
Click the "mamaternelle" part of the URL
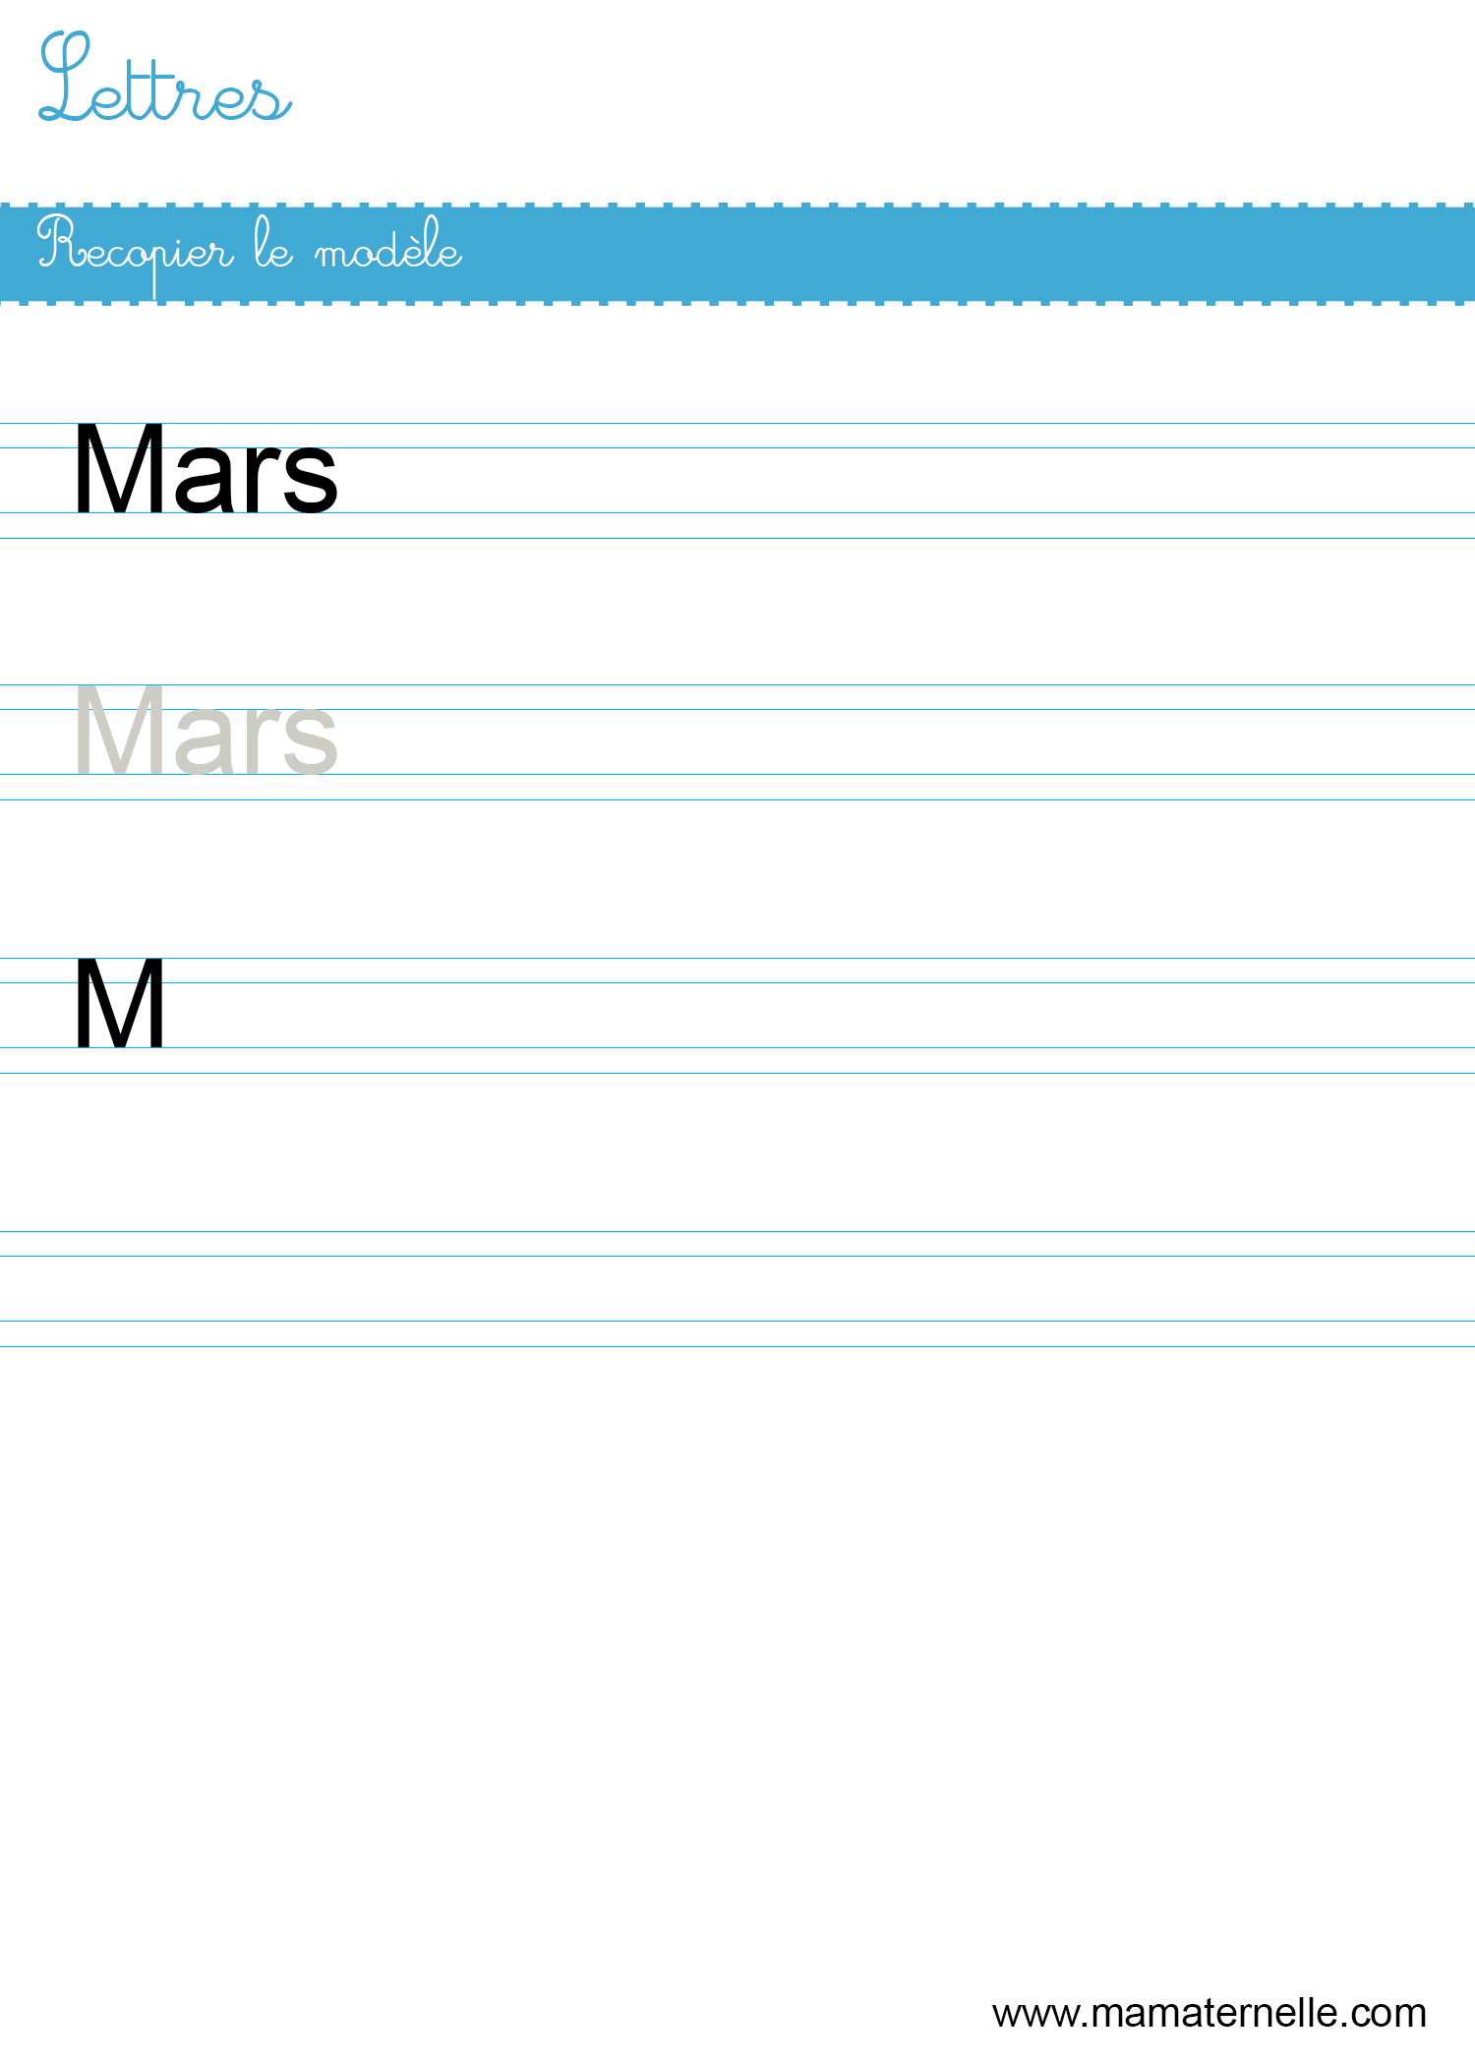coord(1214,2013)
